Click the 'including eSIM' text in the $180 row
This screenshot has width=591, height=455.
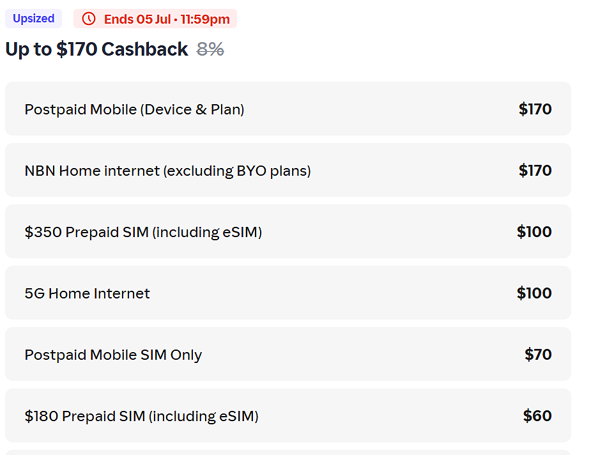pyautogui.click(x=204, y=417)
